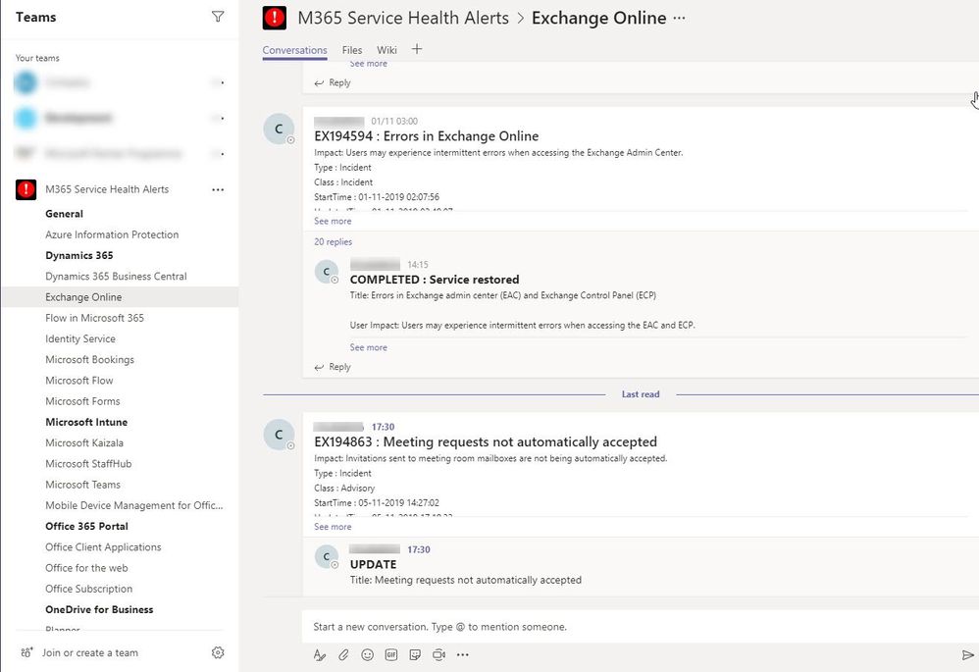Image resolution: width=979 pixels, height=672 pixels.
Task: Insert a GIF into the message
Action: [390, 654]
